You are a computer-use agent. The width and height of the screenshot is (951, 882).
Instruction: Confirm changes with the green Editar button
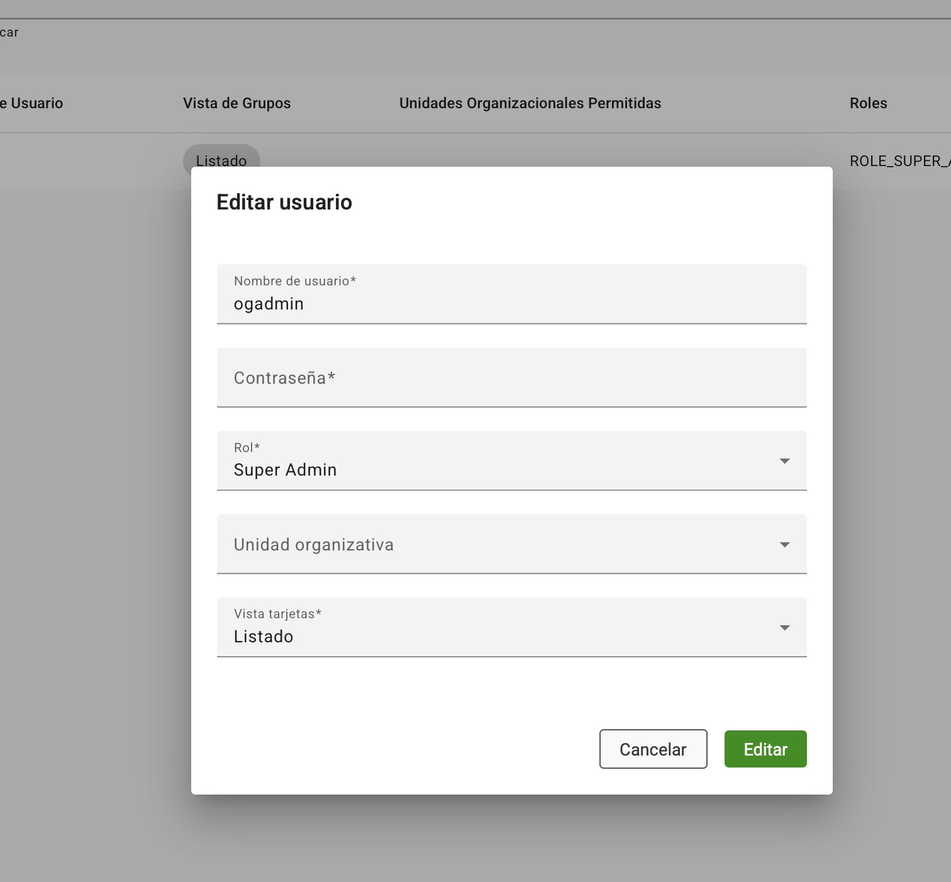(x=765, y=749)
